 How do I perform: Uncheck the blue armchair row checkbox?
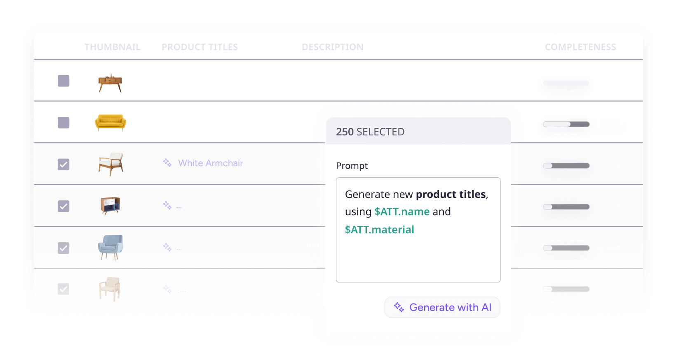(x=63, y=248)
